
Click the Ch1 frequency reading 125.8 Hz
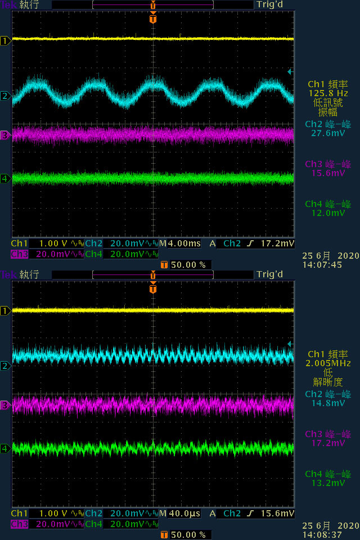tap(328, 93)
